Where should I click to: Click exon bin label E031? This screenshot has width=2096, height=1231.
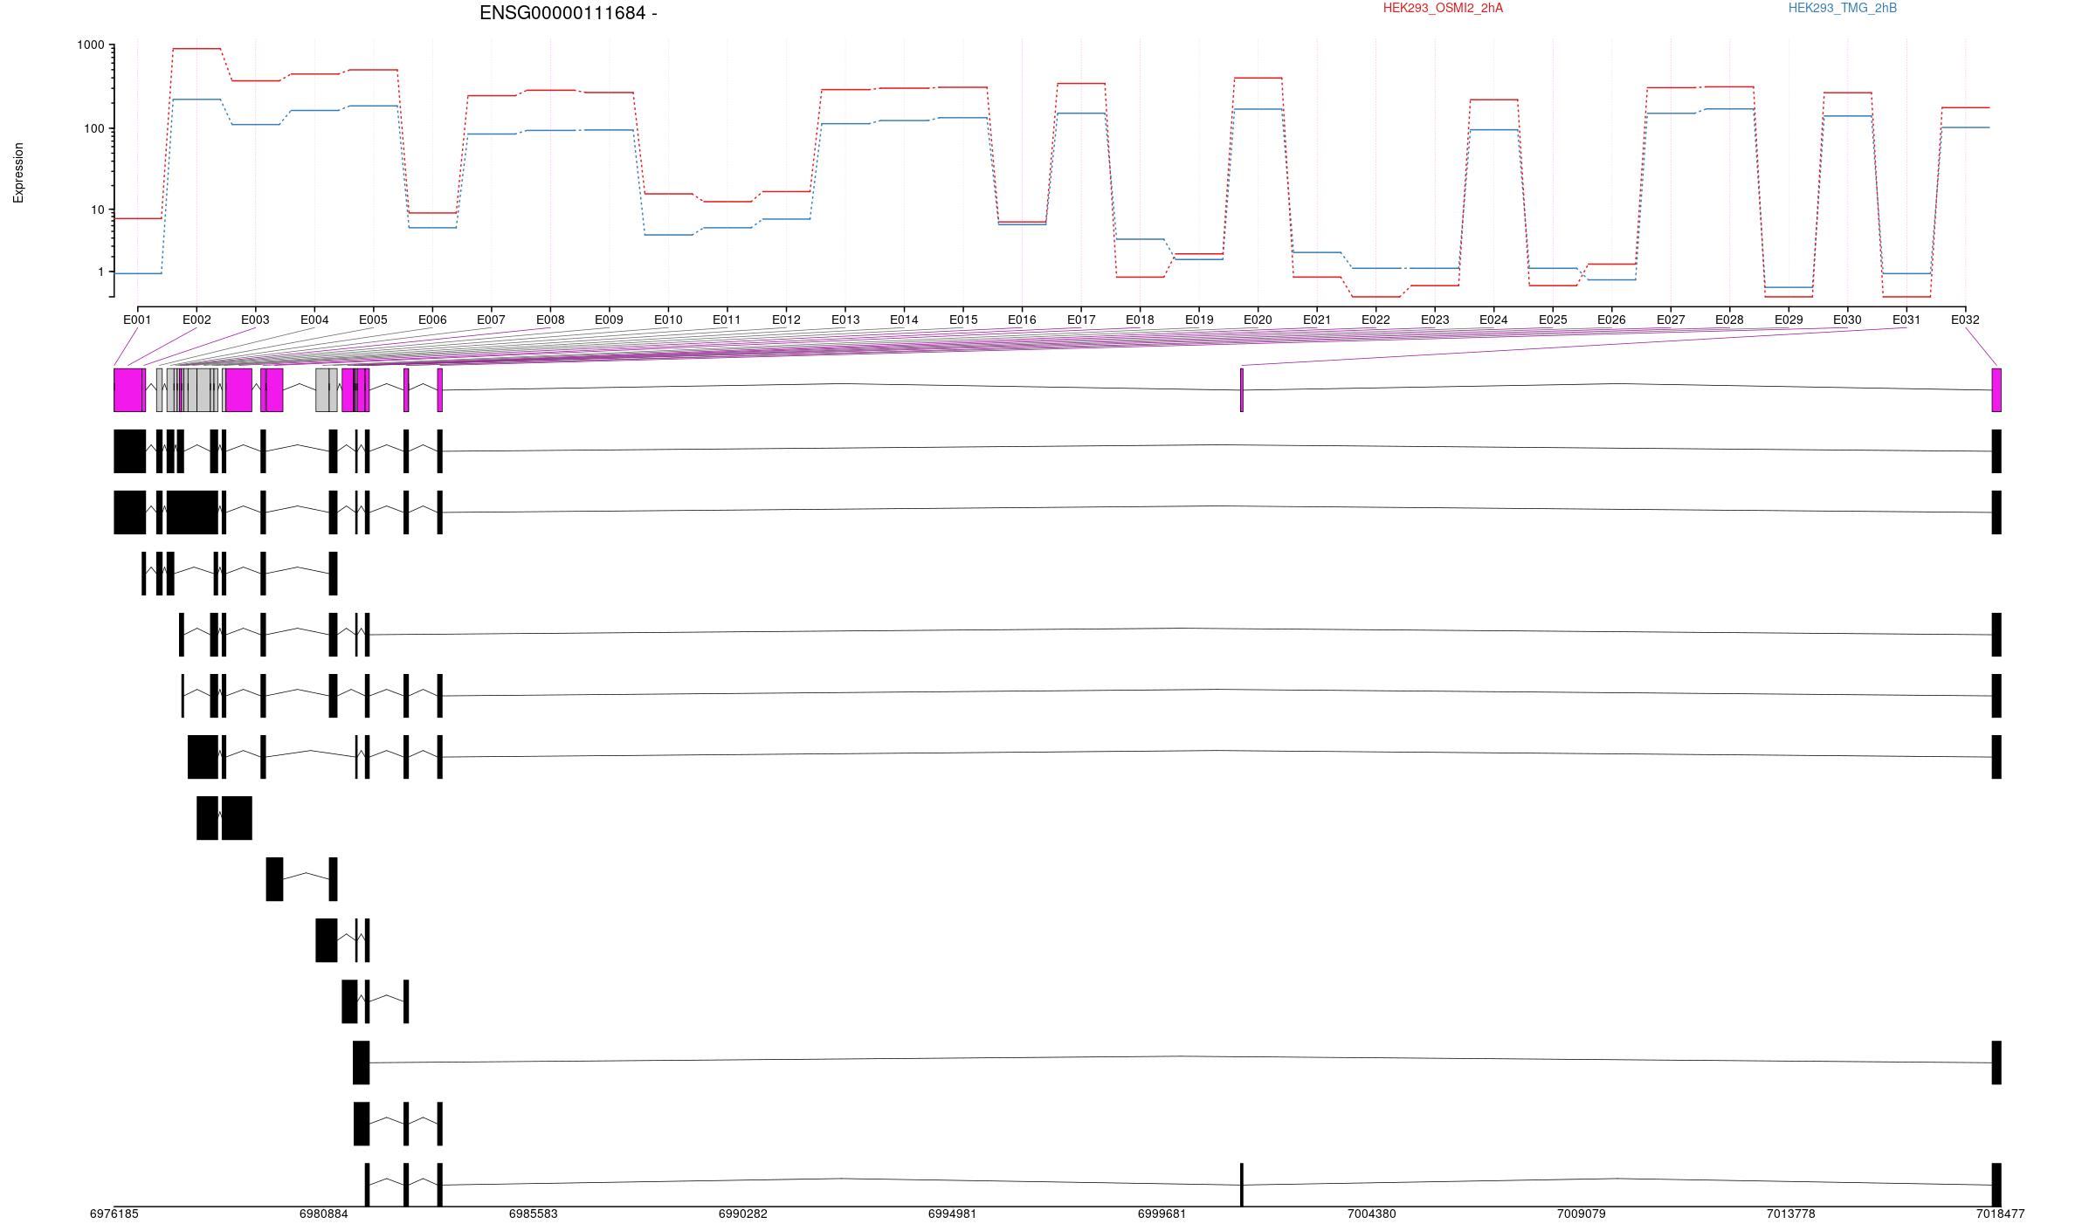pos(1906,320)
